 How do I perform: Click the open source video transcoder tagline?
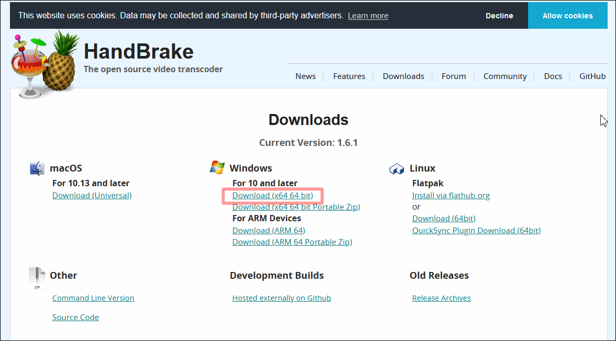153,69
